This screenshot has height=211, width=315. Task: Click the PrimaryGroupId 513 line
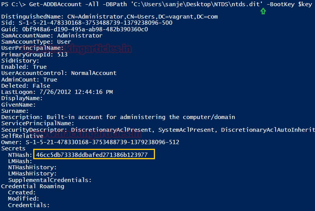point(34,54)
